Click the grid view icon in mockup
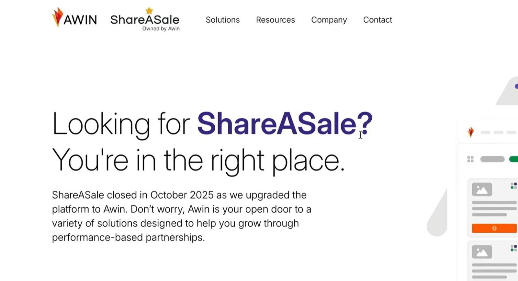Screen dimensions: 518x281 click(470, 159)
